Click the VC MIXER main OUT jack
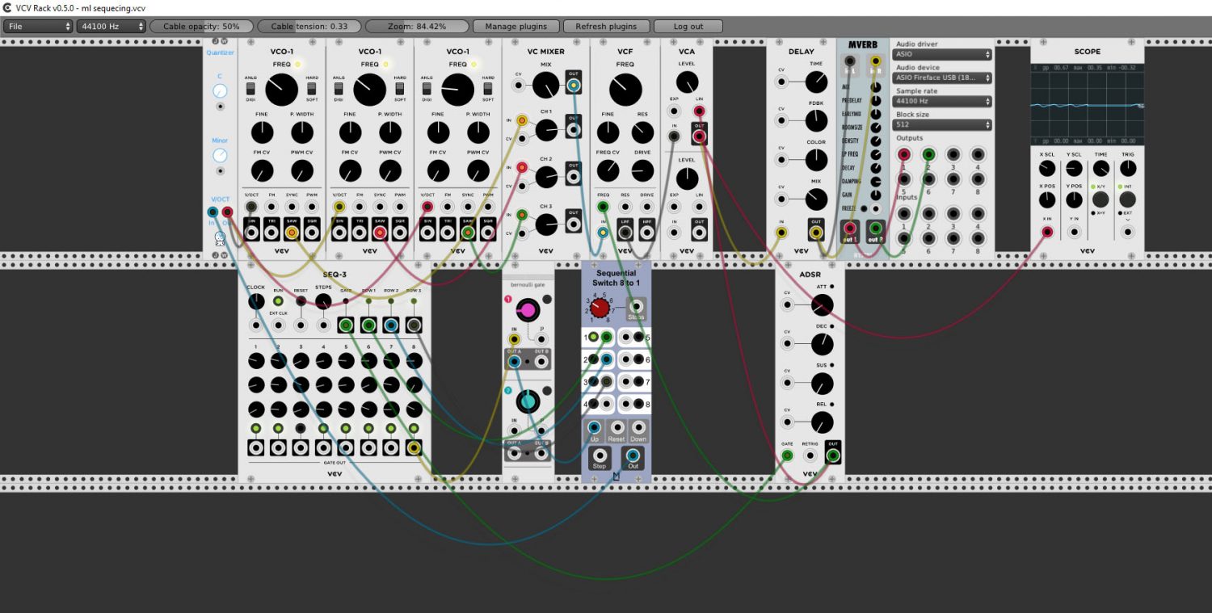 tap(573, 84)
